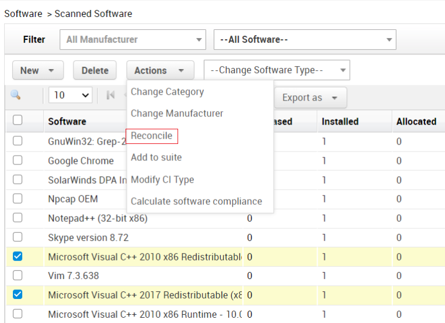445x323 pixels.
Task: Click Scanned Software breadcrumb text
Action: coord(93,13)
